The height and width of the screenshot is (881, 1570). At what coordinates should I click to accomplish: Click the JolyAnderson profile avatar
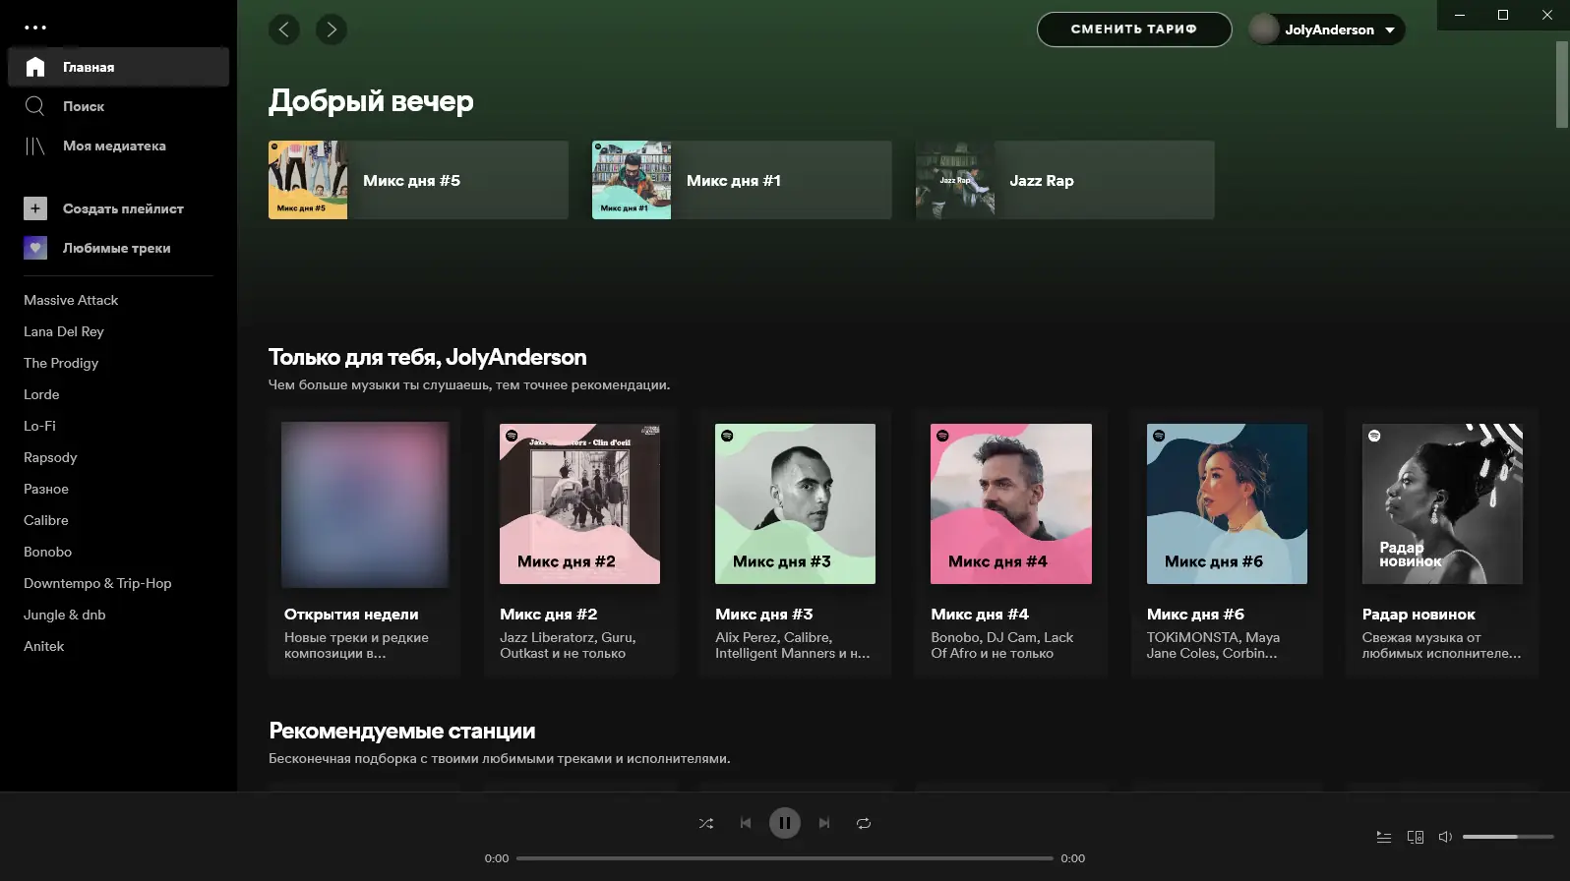pyautogui.click(x=1264, y=29)
